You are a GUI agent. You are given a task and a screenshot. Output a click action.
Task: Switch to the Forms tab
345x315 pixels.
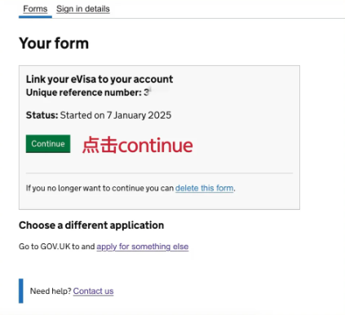click(35, 9)
